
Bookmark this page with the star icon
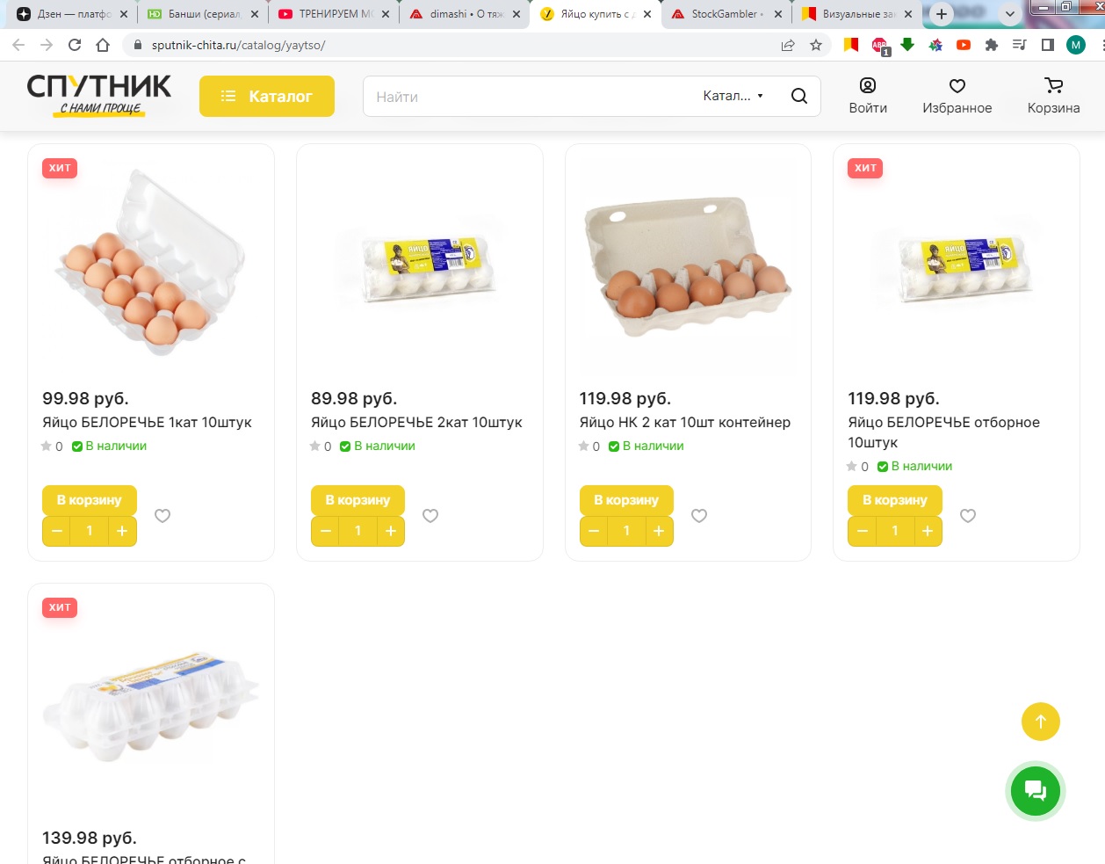coord(816,45)
